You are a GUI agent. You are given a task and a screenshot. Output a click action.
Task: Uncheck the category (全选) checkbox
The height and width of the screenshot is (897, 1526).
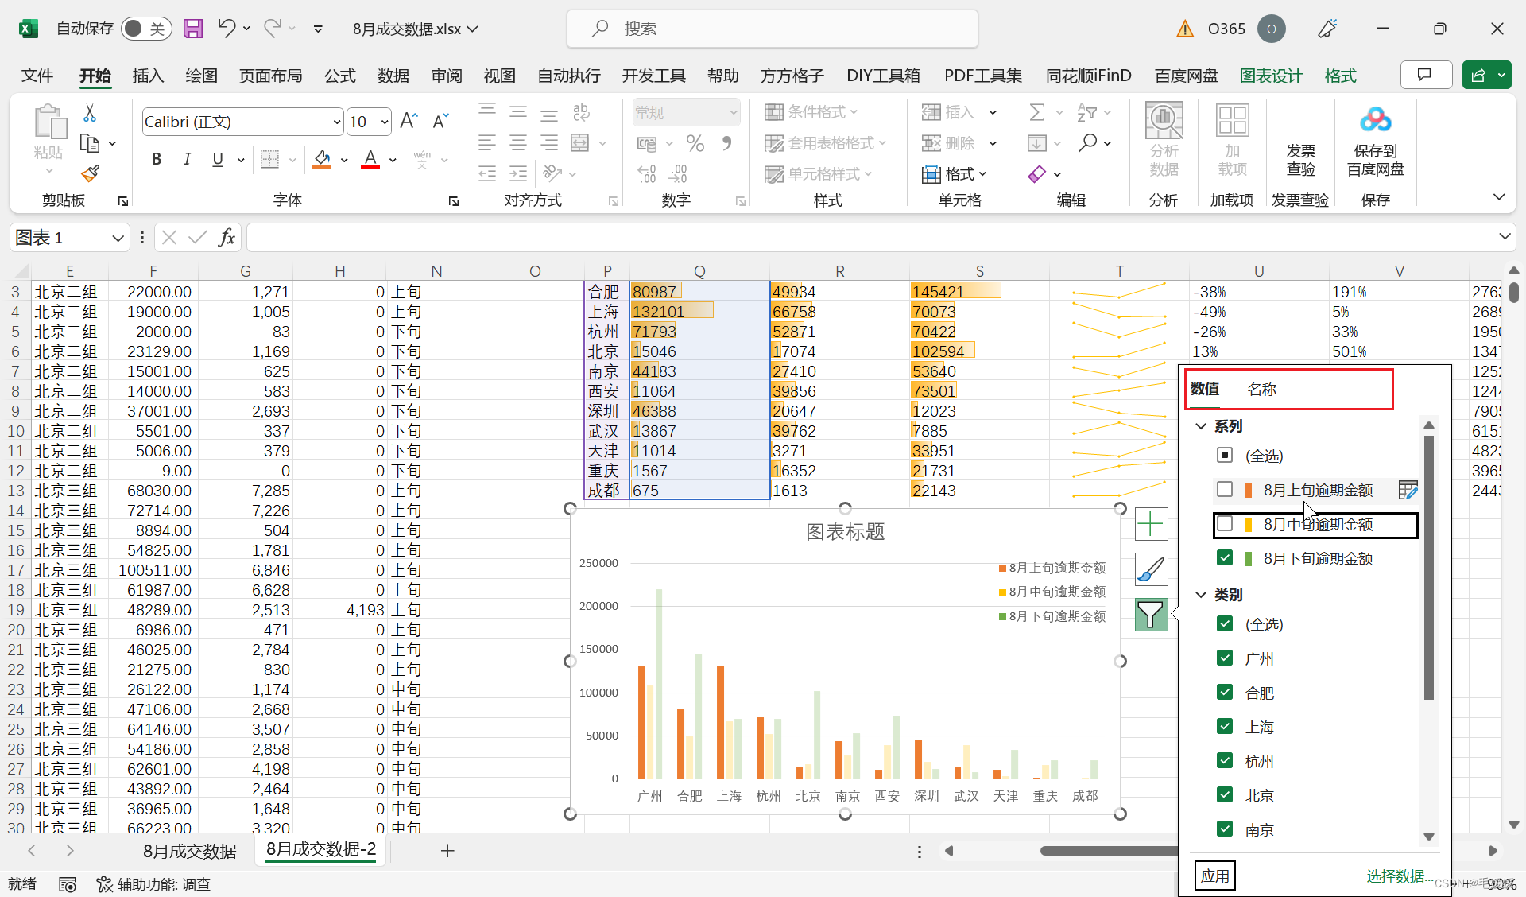1225,624
